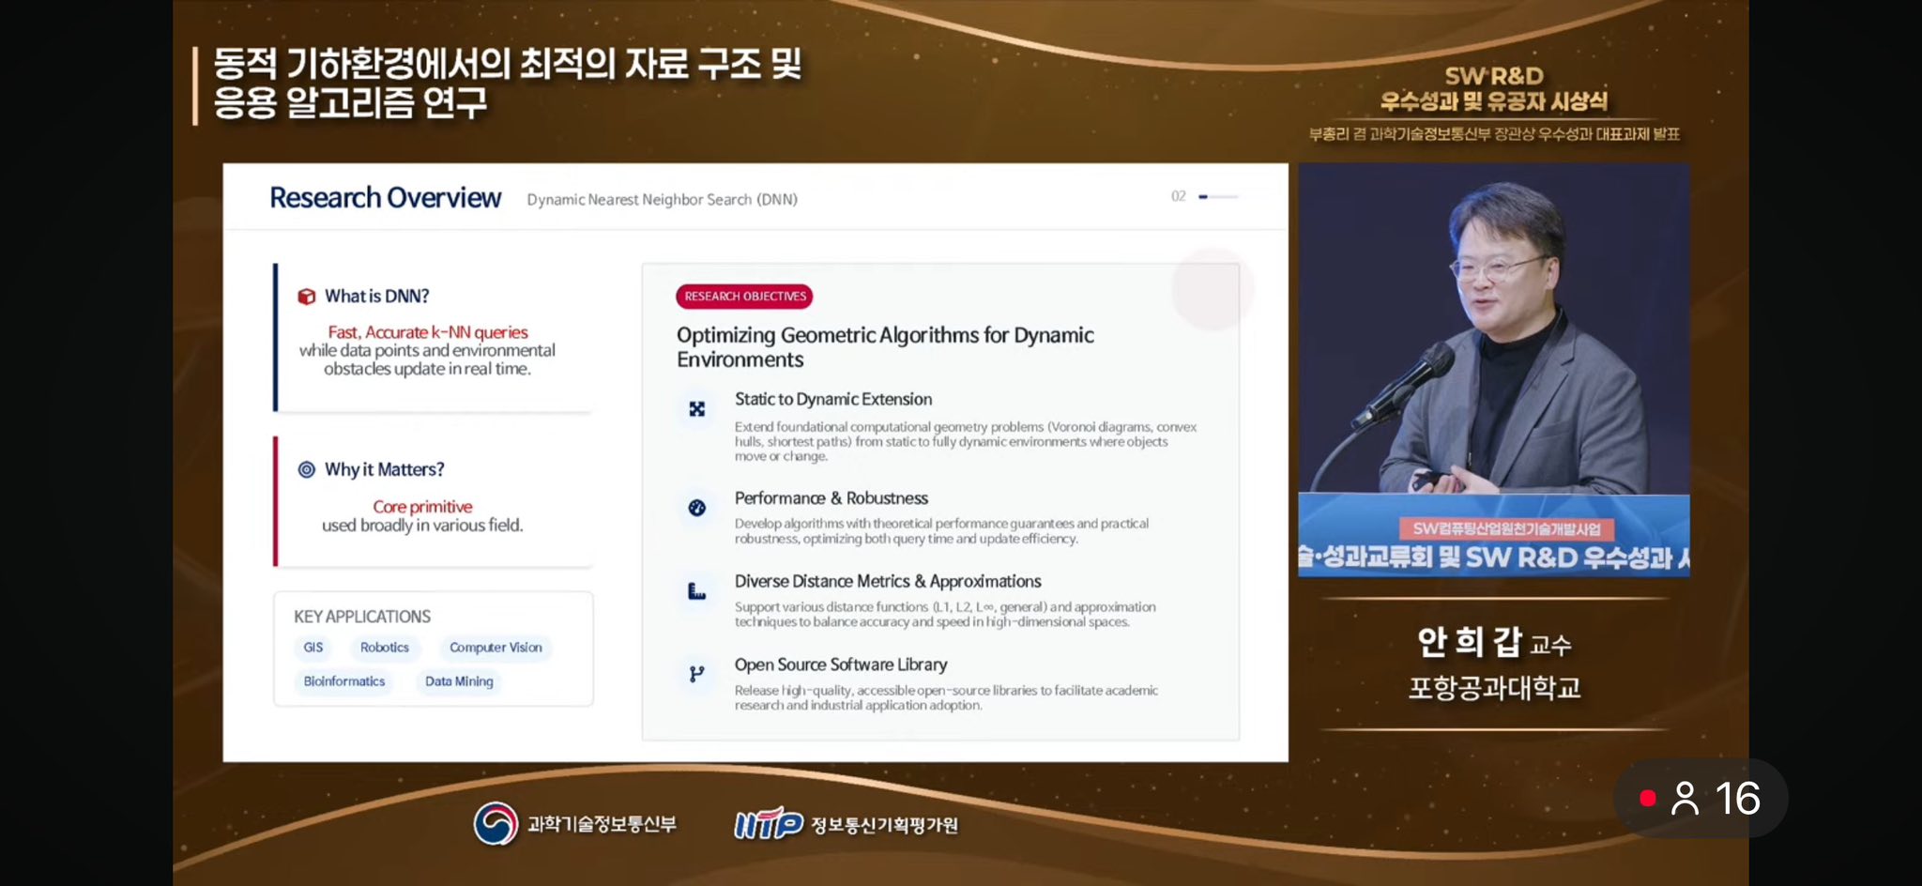The width and height of the screenshot is (1922, 886).
Task: Click the red live recording dot
Action: (1647, 799)
